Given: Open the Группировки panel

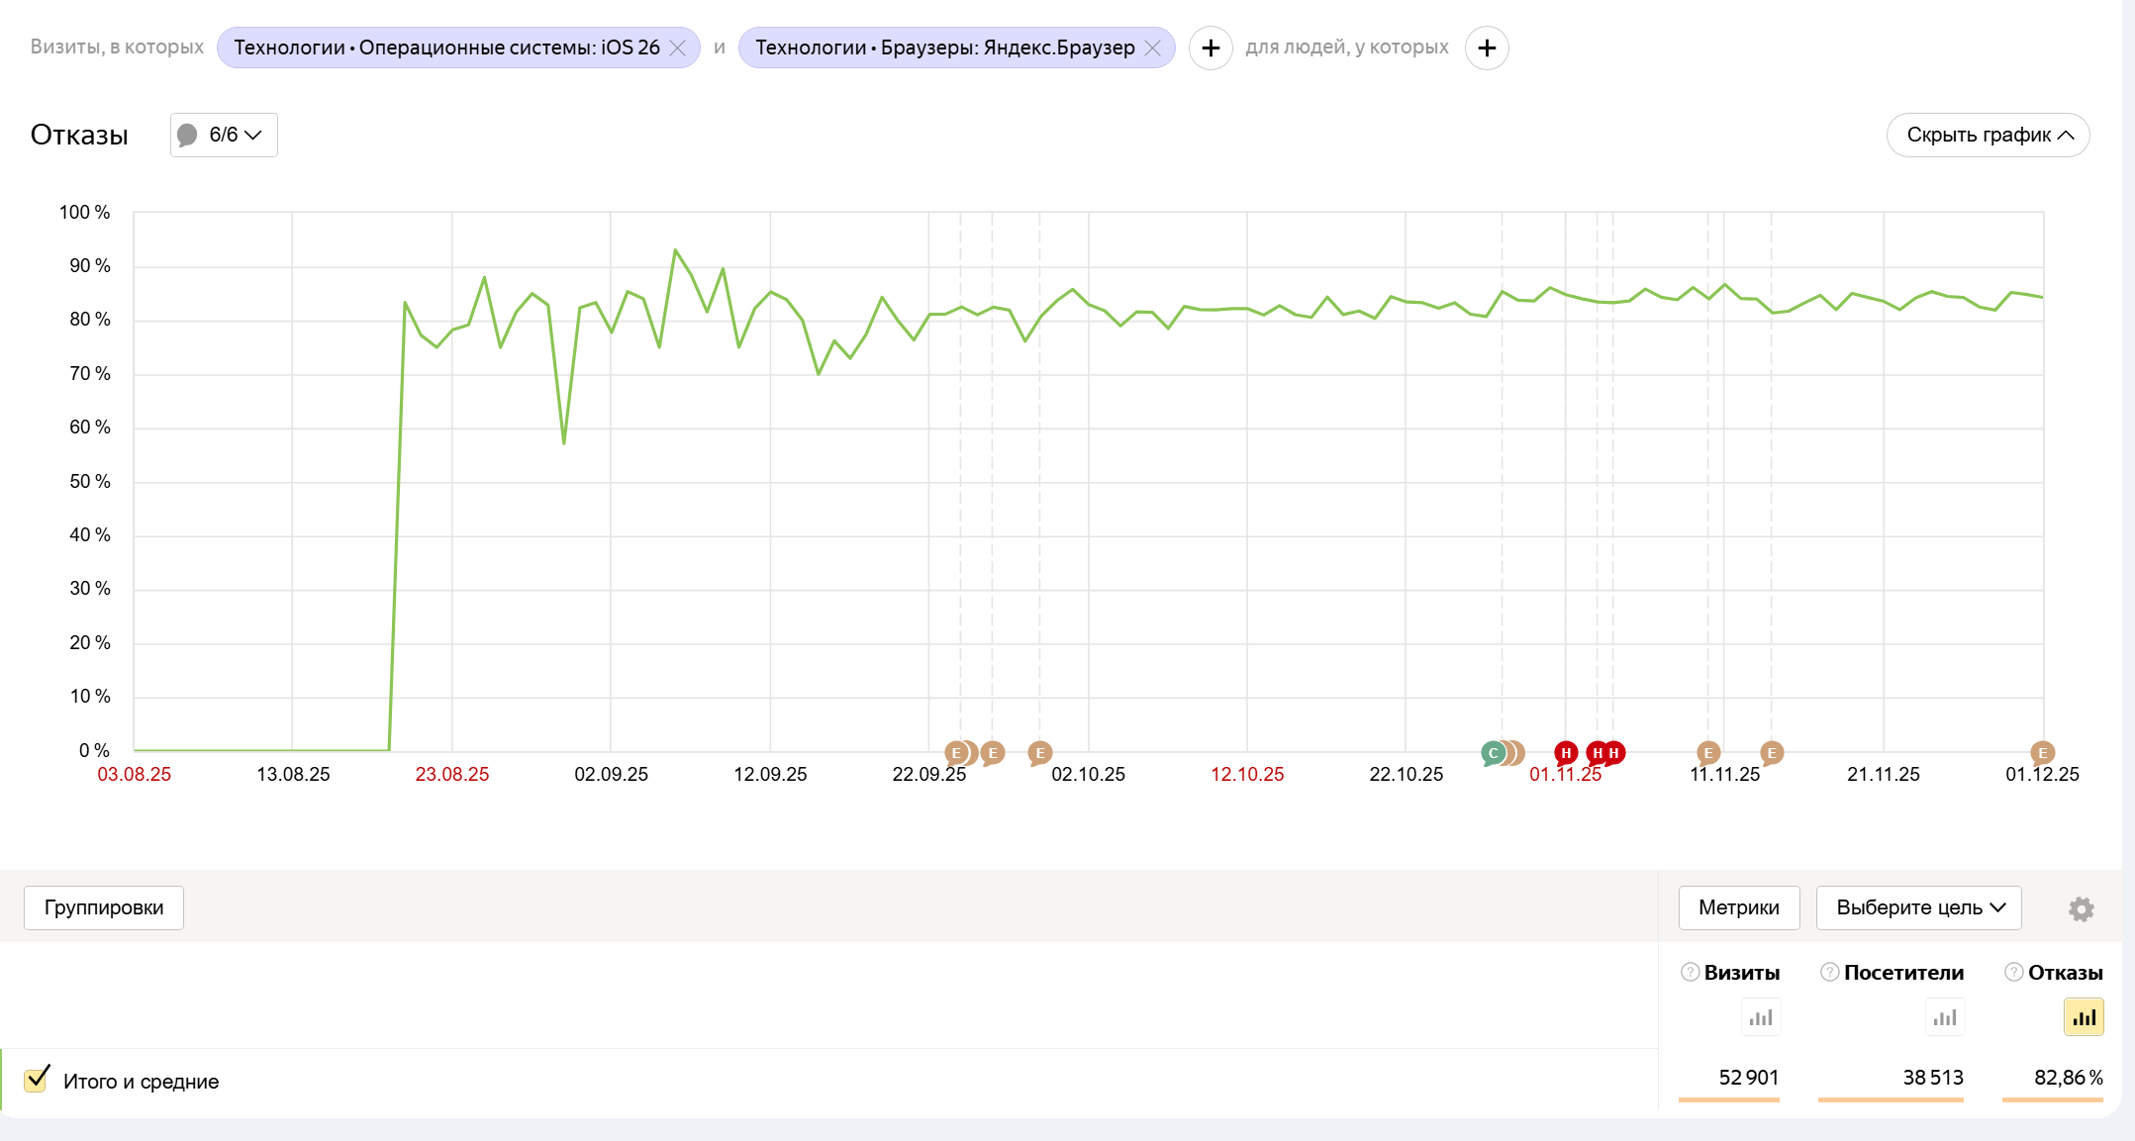Looking at the screenshot, I should coord(104,907).
